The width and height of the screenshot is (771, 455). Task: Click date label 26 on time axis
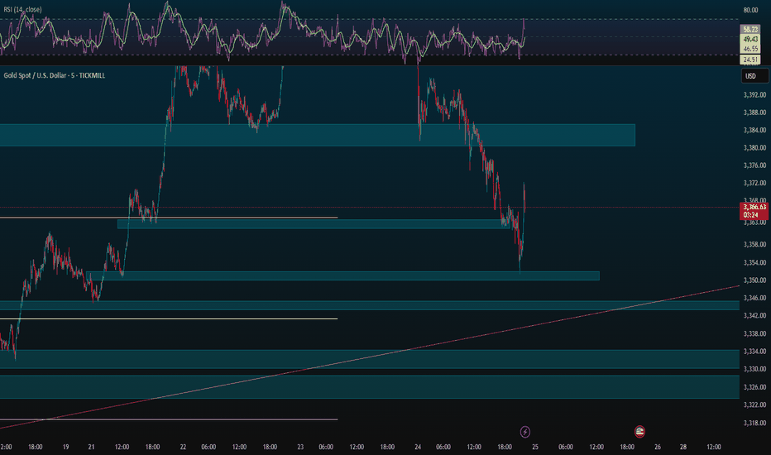tap(658, 447)
